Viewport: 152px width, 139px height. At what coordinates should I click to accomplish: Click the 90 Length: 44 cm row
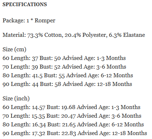pyautogui.click(x=67, y=84)
